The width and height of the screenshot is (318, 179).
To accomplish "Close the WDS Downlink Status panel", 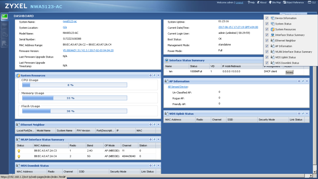I will click(x=158, y=165).
